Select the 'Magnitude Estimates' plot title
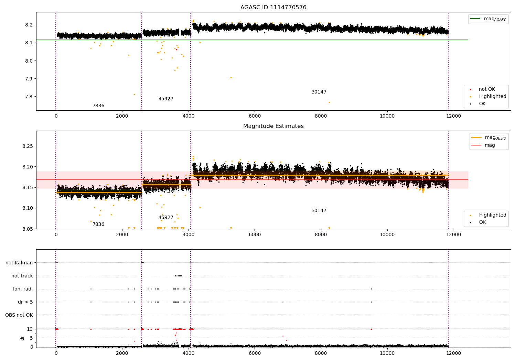Viewport: 516px width, 361px height. (x=273, y=126)
